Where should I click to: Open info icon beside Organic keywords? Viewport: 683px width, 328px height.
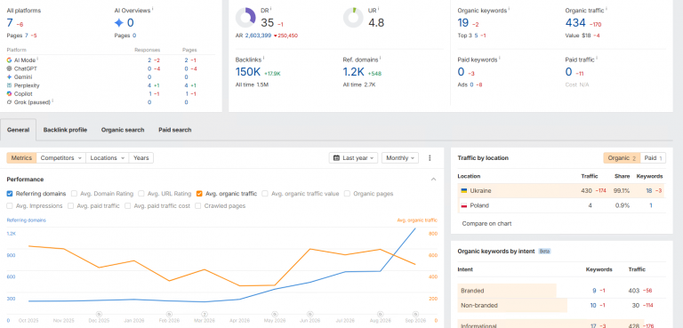509,9
